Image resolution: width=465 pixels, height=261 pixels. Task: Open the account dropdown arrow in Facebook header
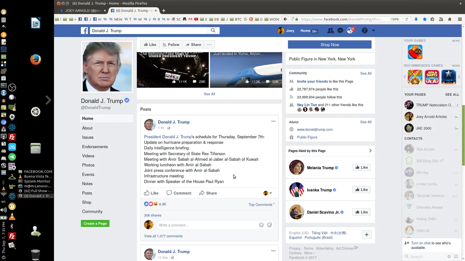tap(373, 31)
